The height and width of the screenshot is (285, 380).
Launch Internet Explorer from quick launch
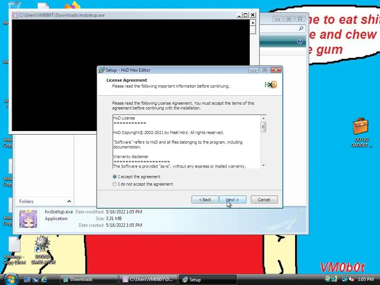point(44,280)
